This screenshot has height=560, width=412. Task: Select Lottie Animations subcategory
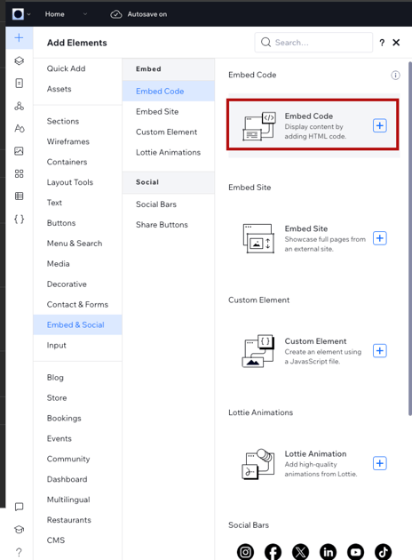pos(168,152)
